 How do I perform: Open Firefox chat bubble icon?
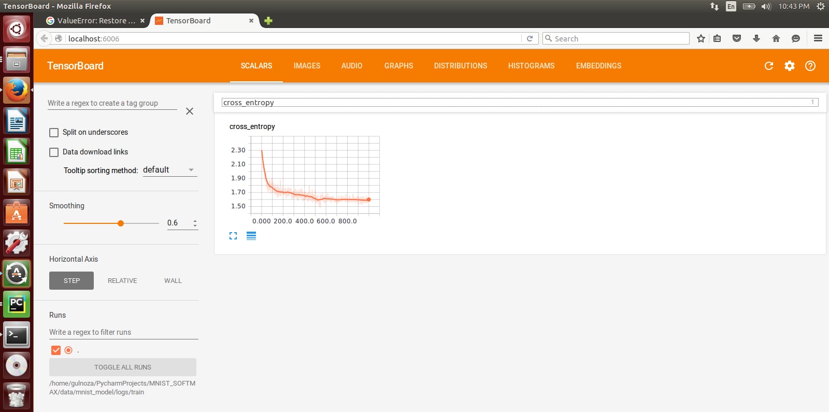796,38
